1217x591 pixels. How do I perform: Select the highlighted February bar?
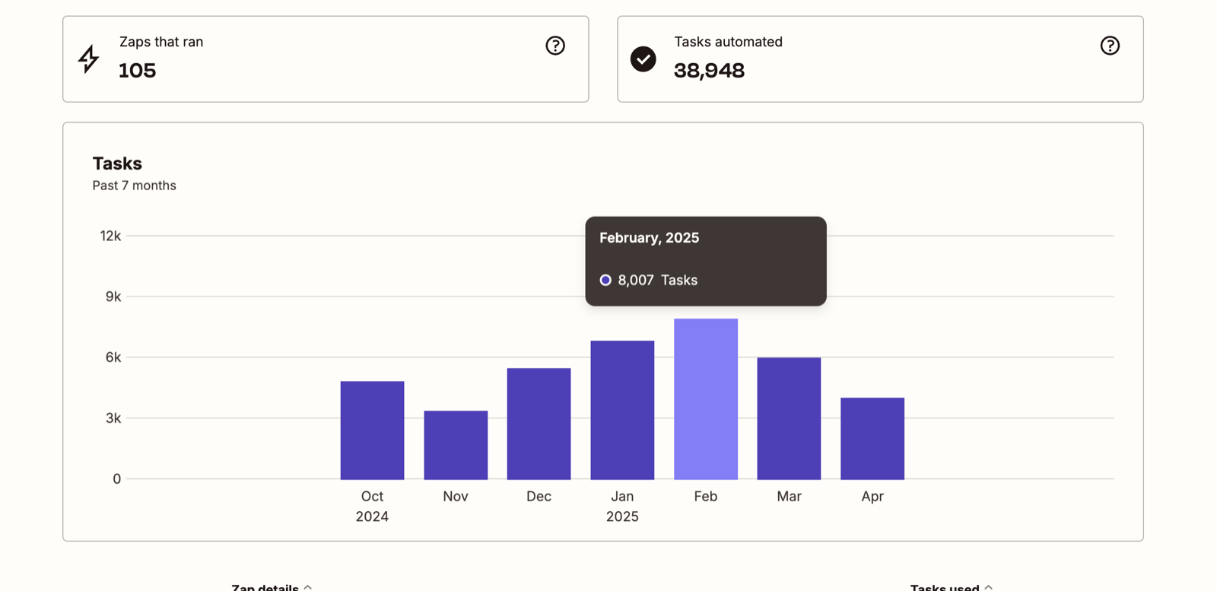pos(706,399)
